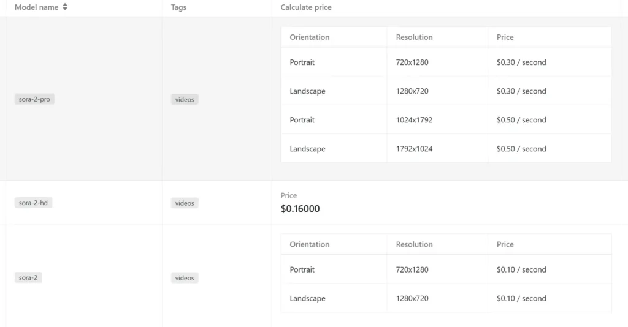
Task: Click Portrait $0.10 / second price cell
Action: [521, 270]
